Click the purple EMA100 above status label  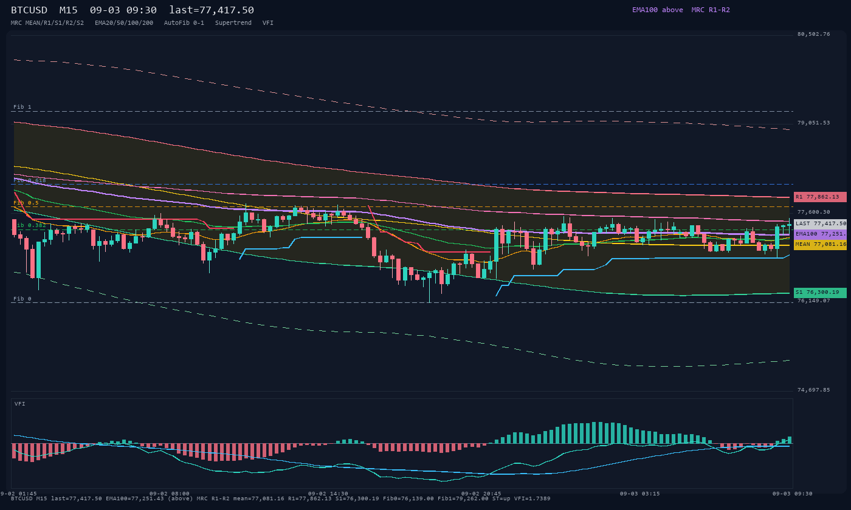[658, 10]
